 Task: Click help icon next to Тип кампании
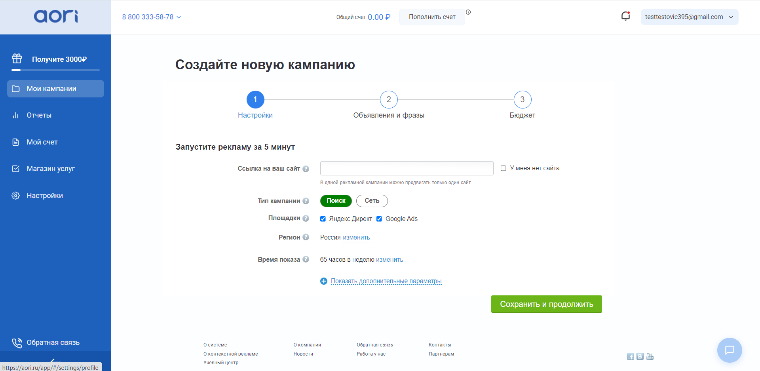[306, 201]
